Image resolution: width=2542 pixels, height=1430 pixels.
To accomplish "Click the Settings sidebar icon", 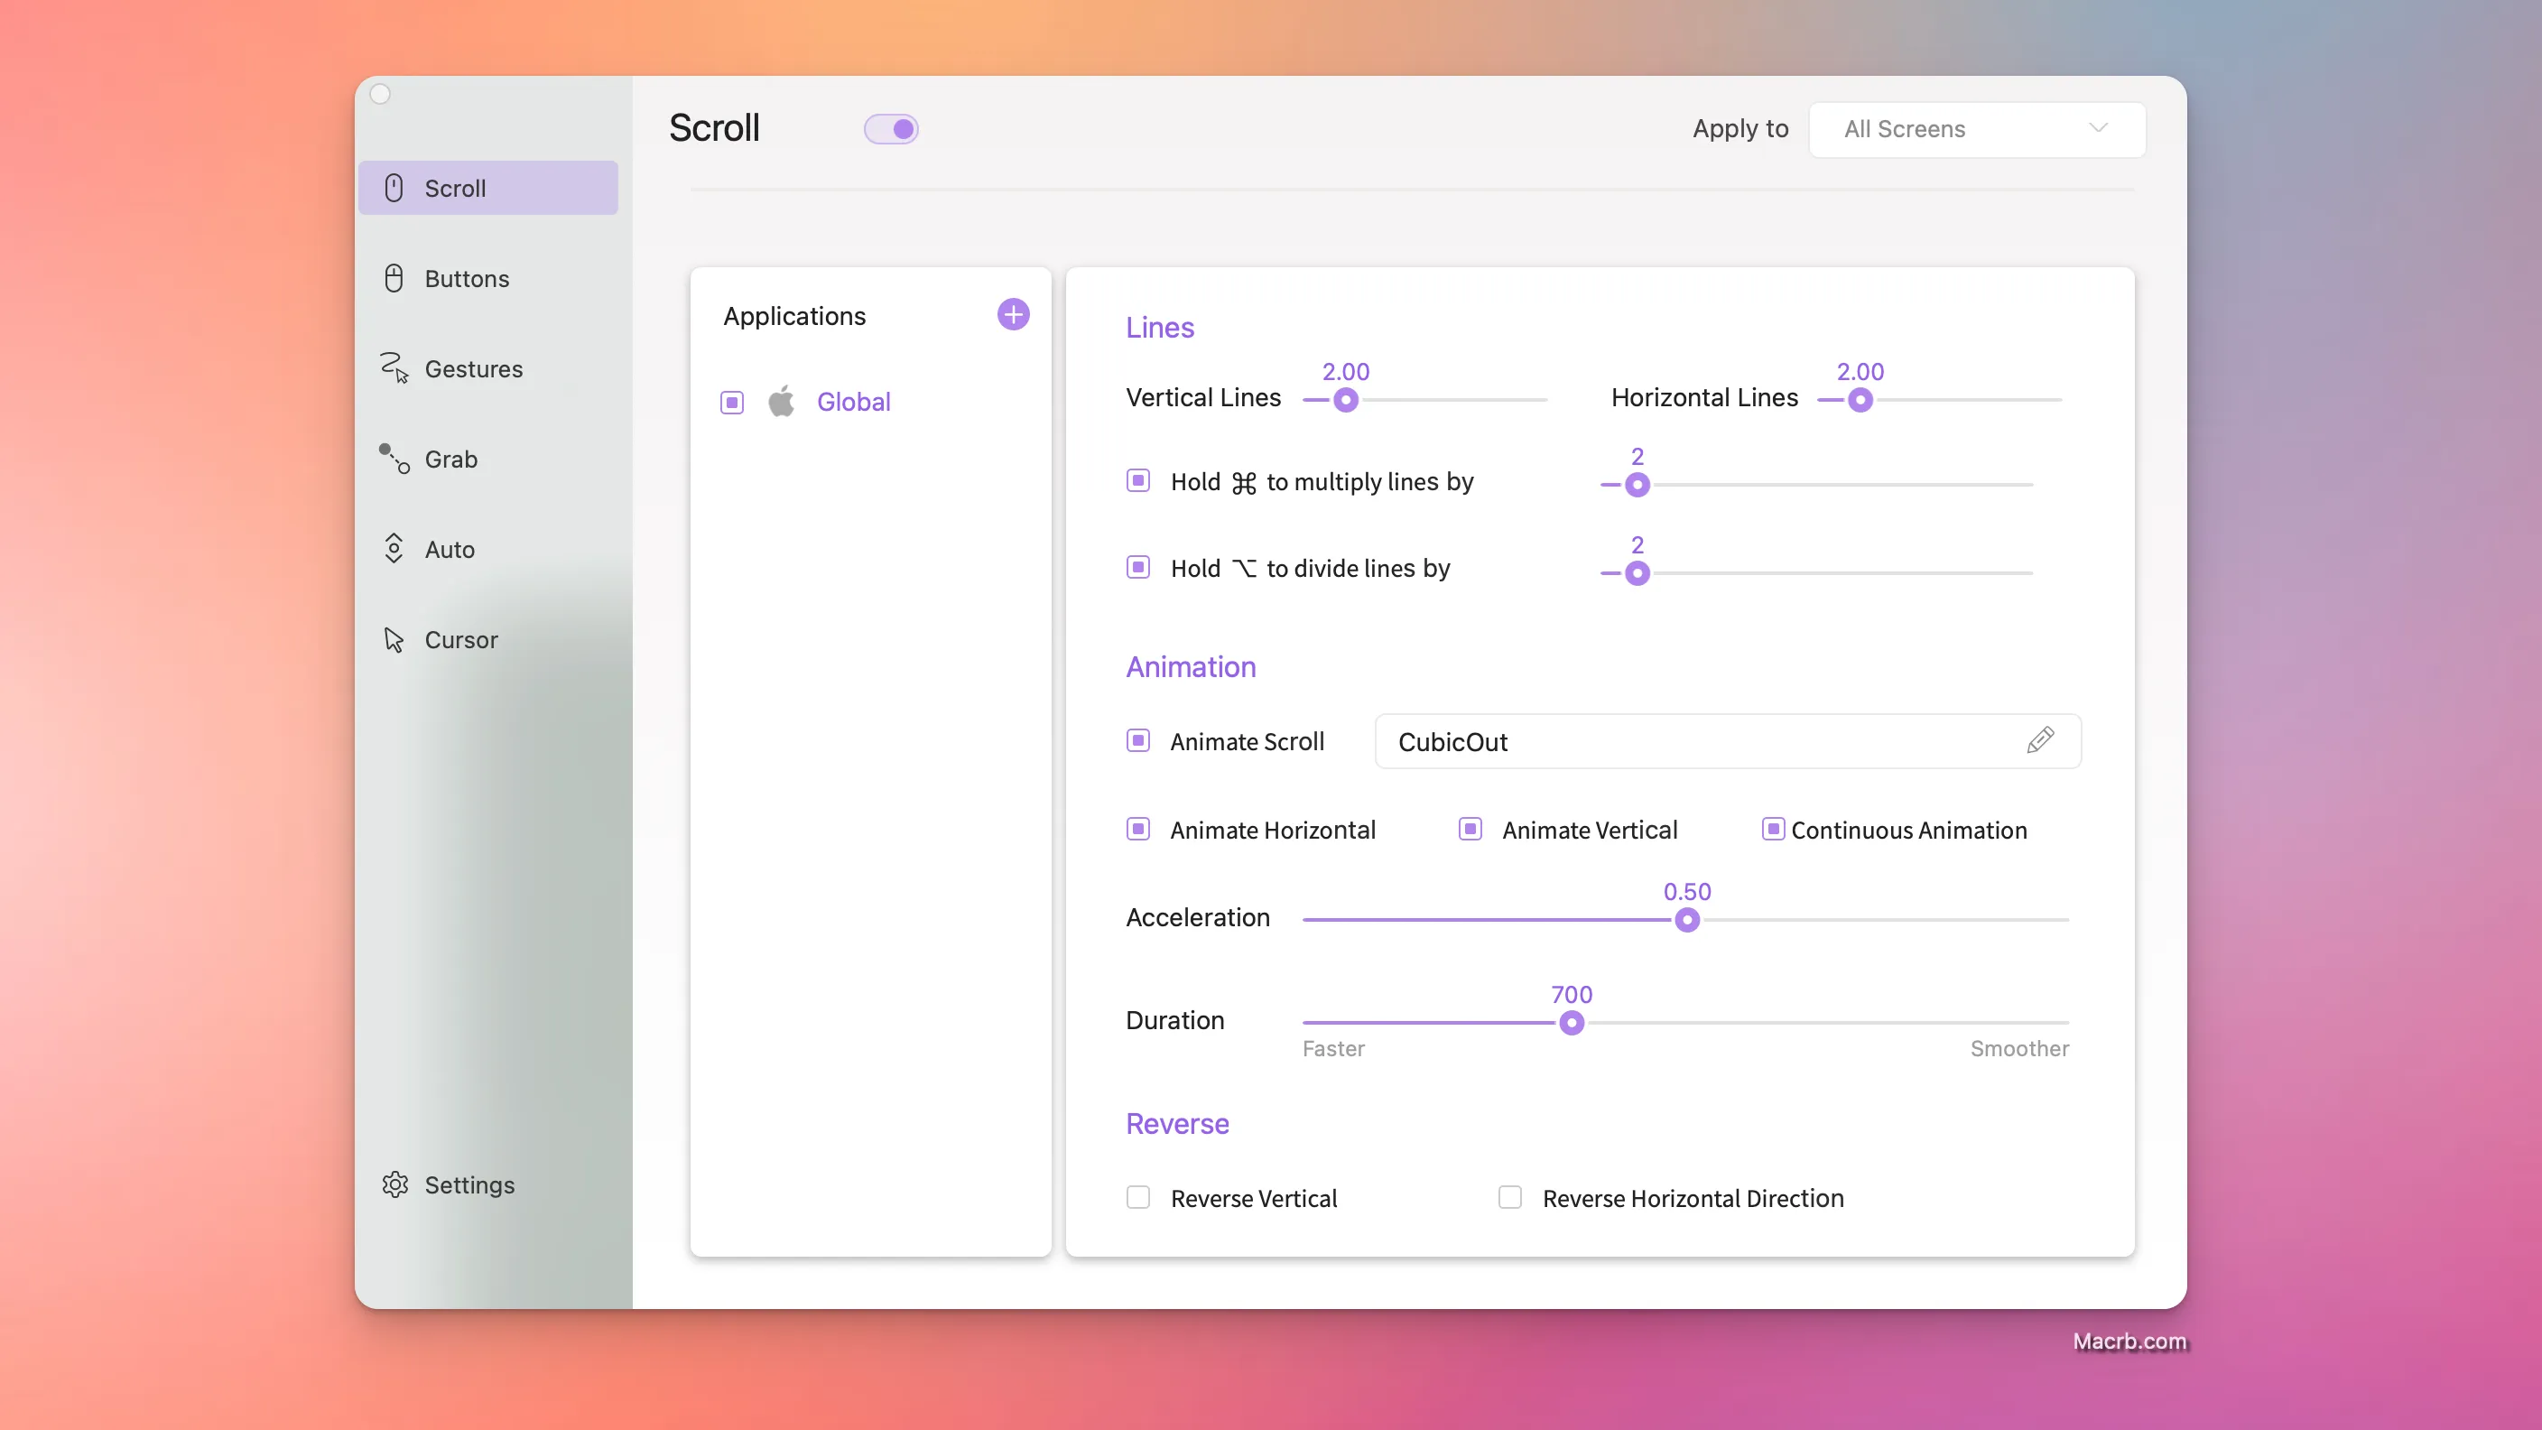I will (x=394, y=1184).
